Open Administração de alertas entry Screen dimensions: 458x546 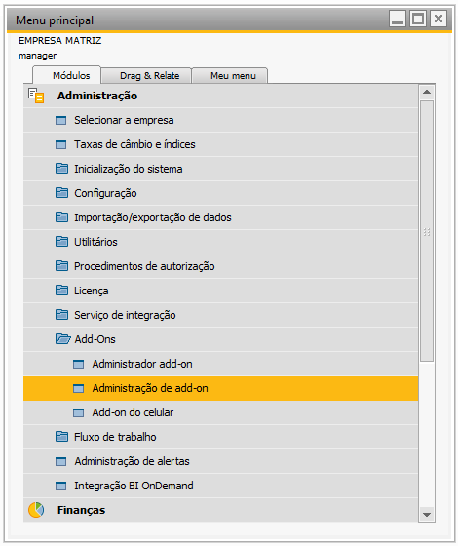[132, 461]
